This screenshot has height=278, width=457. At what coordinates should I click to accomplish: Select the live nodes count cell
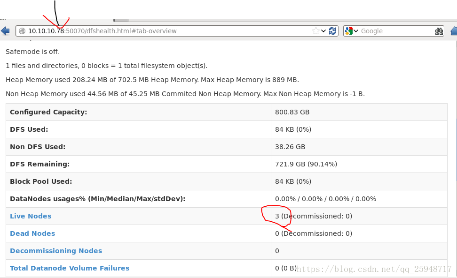pos(313,216)
